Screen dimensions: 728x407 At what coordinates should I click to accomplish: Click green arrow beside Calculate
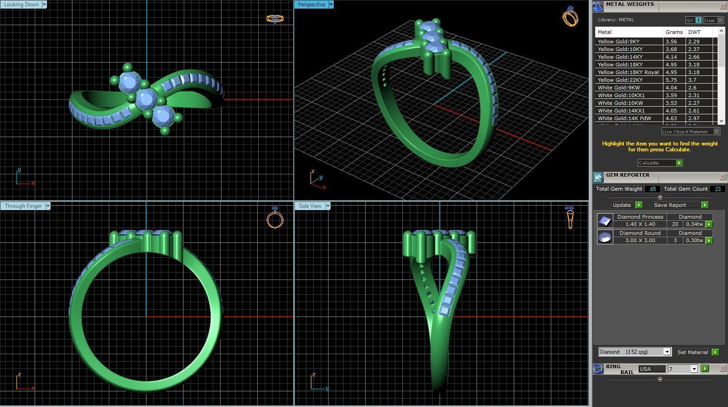pos(679,163)
